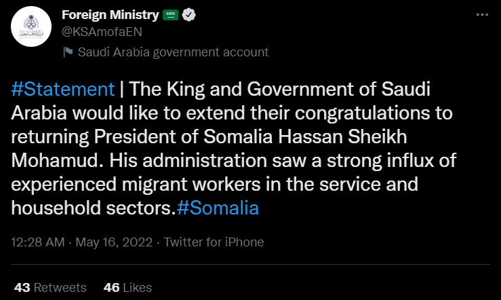Click the 12:28 AM timestamp
This screenshot has height=300, width=501.
click(38, 242)
